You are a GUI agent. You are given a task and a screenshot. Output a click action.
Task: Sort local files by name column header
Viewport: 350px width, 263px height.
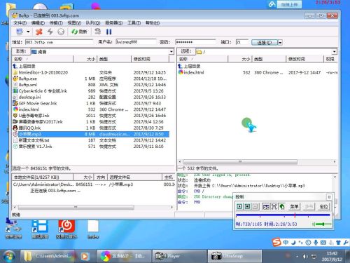point(43,59)
